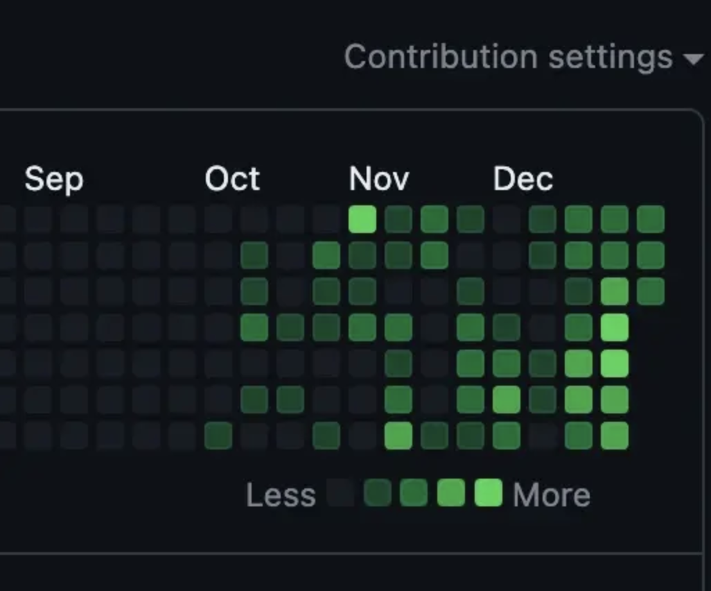This screenshot has width=711, height=591.
Task: Select the brightest top-row cell under Nov
Action: tap(362, 219)
